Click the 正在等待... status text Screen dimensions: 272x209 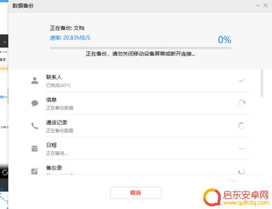tap(57, 153)
